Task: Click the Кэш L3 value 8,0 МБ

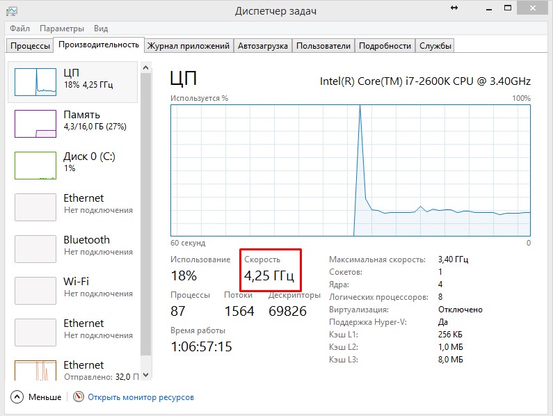Action: 450,360
